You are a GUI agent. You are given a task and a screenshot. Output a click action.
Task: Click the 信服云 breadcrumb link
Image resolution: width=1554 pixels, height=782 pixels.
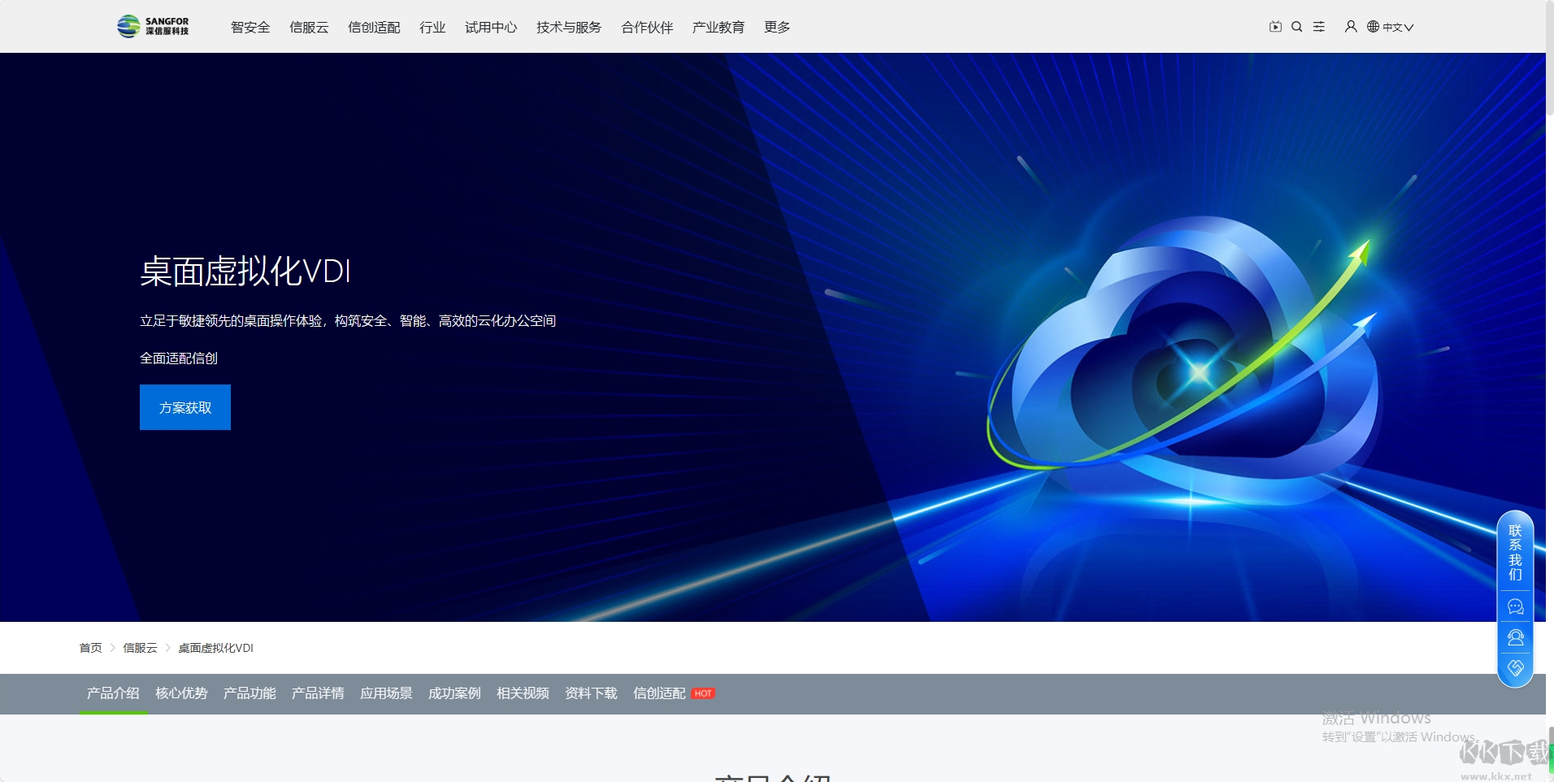click(x=140, y=648)
